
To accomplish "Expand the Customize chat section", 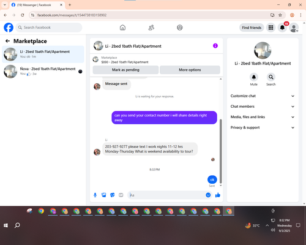I will (x=263, y=96).
